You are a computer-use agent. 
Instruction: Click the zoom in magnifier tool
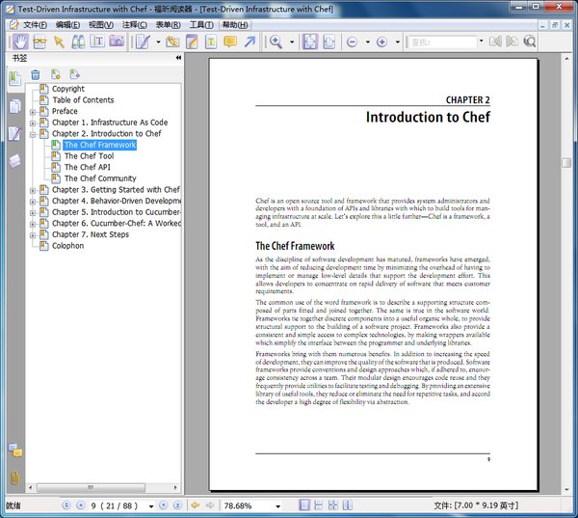(x=276, y=41)
